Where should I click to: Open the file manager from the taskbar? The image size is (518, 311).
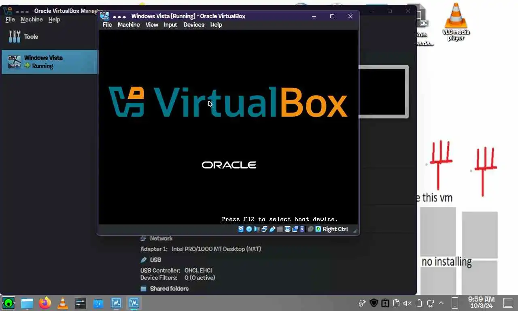[x=27, y=302]
